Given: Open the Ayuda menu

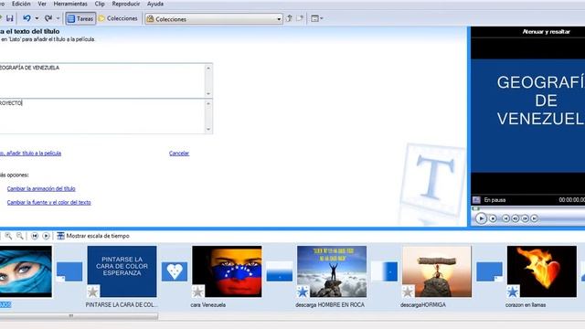Looking at the screenshot, I should [155, 4].
